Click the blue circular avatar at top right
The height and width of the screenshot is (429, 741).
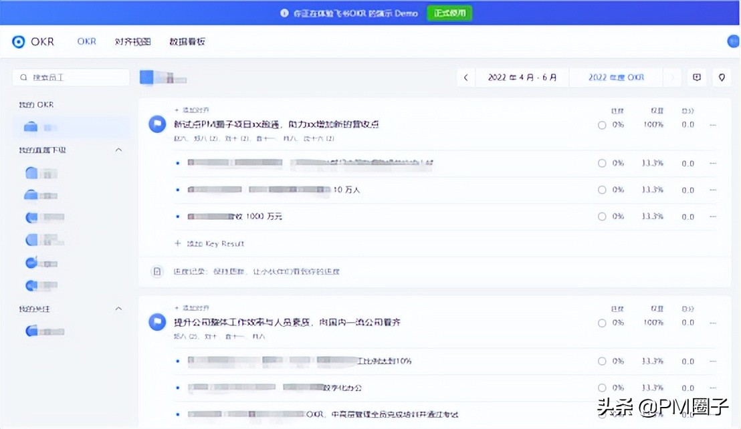pyautogui.click(x=733, y=41)
